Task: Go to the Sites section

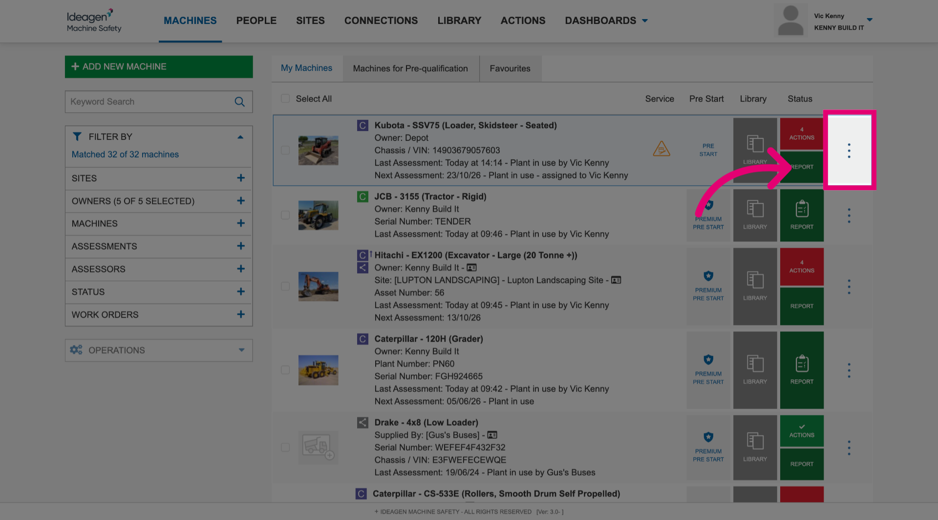Action: [x=310, y=21]
